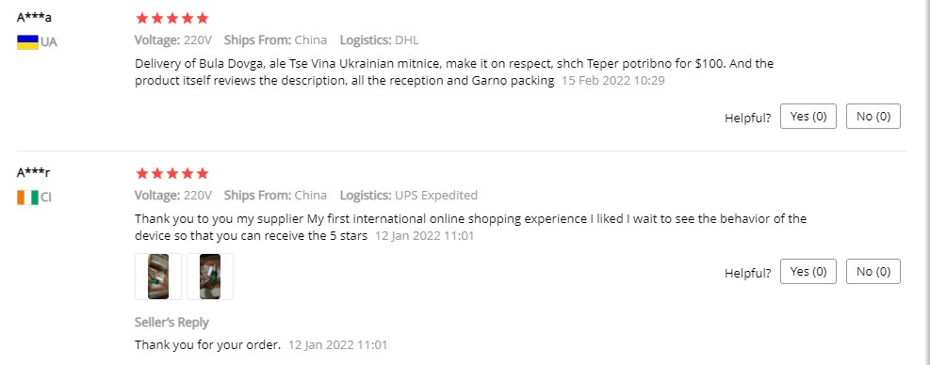This screenshot has height=365, width=930.
Task: Vote No on A***a's review
Action: pyautogui.click(x=873, y=117)
